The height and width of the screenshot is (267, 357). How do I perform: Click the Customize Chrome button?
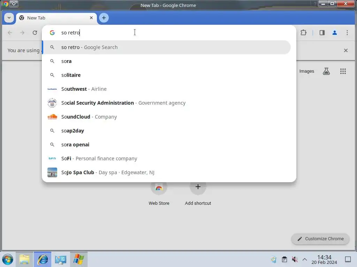(x=320, y=239)
